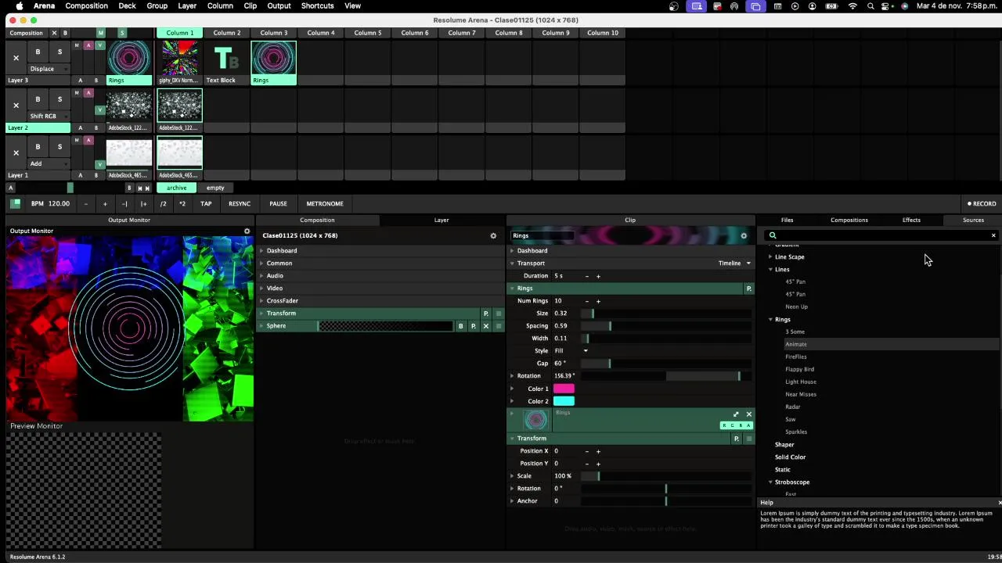Nudge tempo backward with -| button
1002x563 pixels.
coord(124,204)
